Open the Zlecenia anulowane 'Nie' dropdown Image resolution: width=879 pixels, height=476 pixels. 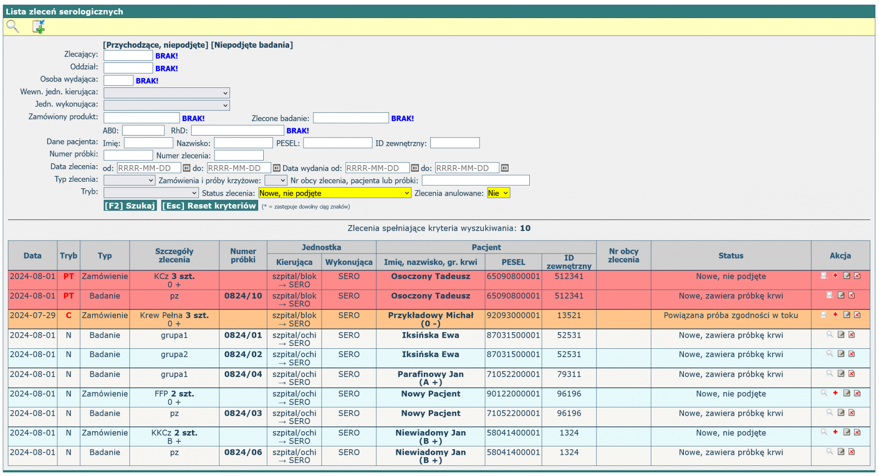[498, 193]
